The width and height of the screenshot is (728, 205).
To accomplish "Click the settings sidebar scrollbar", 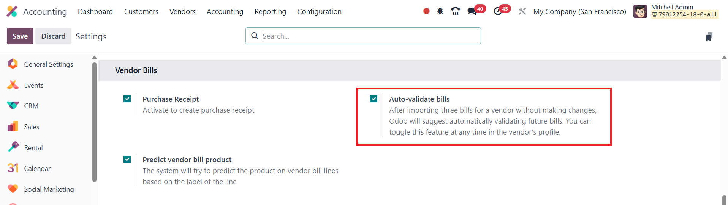I will tap(95, 121).
